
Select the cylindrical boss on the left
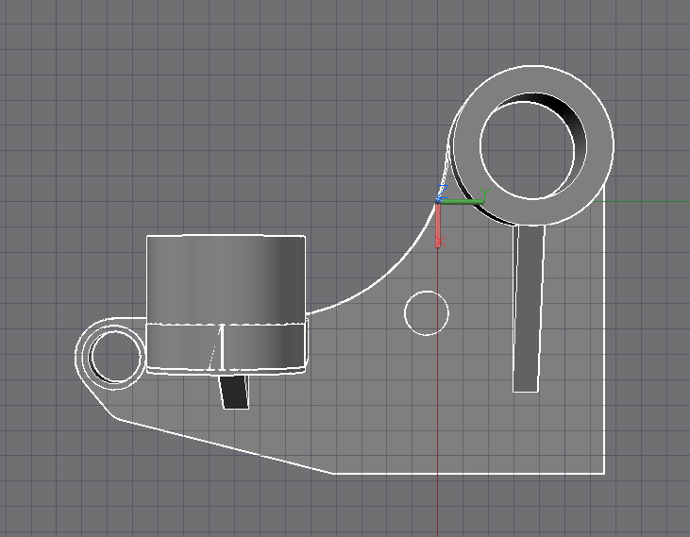click(227, 304)
